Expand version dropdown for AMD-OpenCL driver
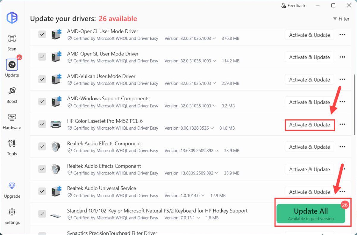Screen dimensions: 357x235 214,39
